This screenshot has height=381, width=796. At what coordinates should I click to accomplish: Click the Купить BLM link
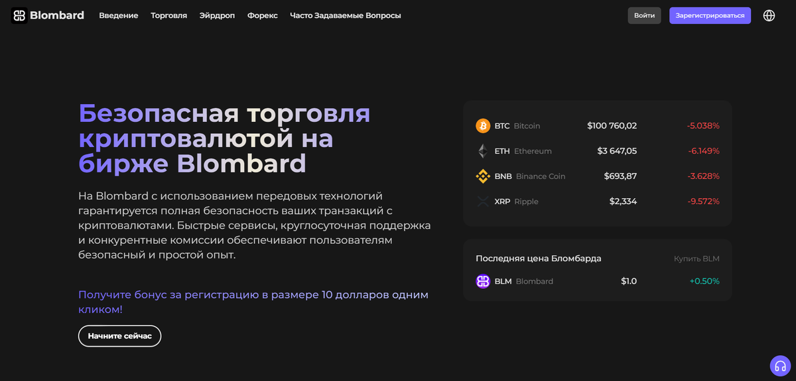click(696, 258)
